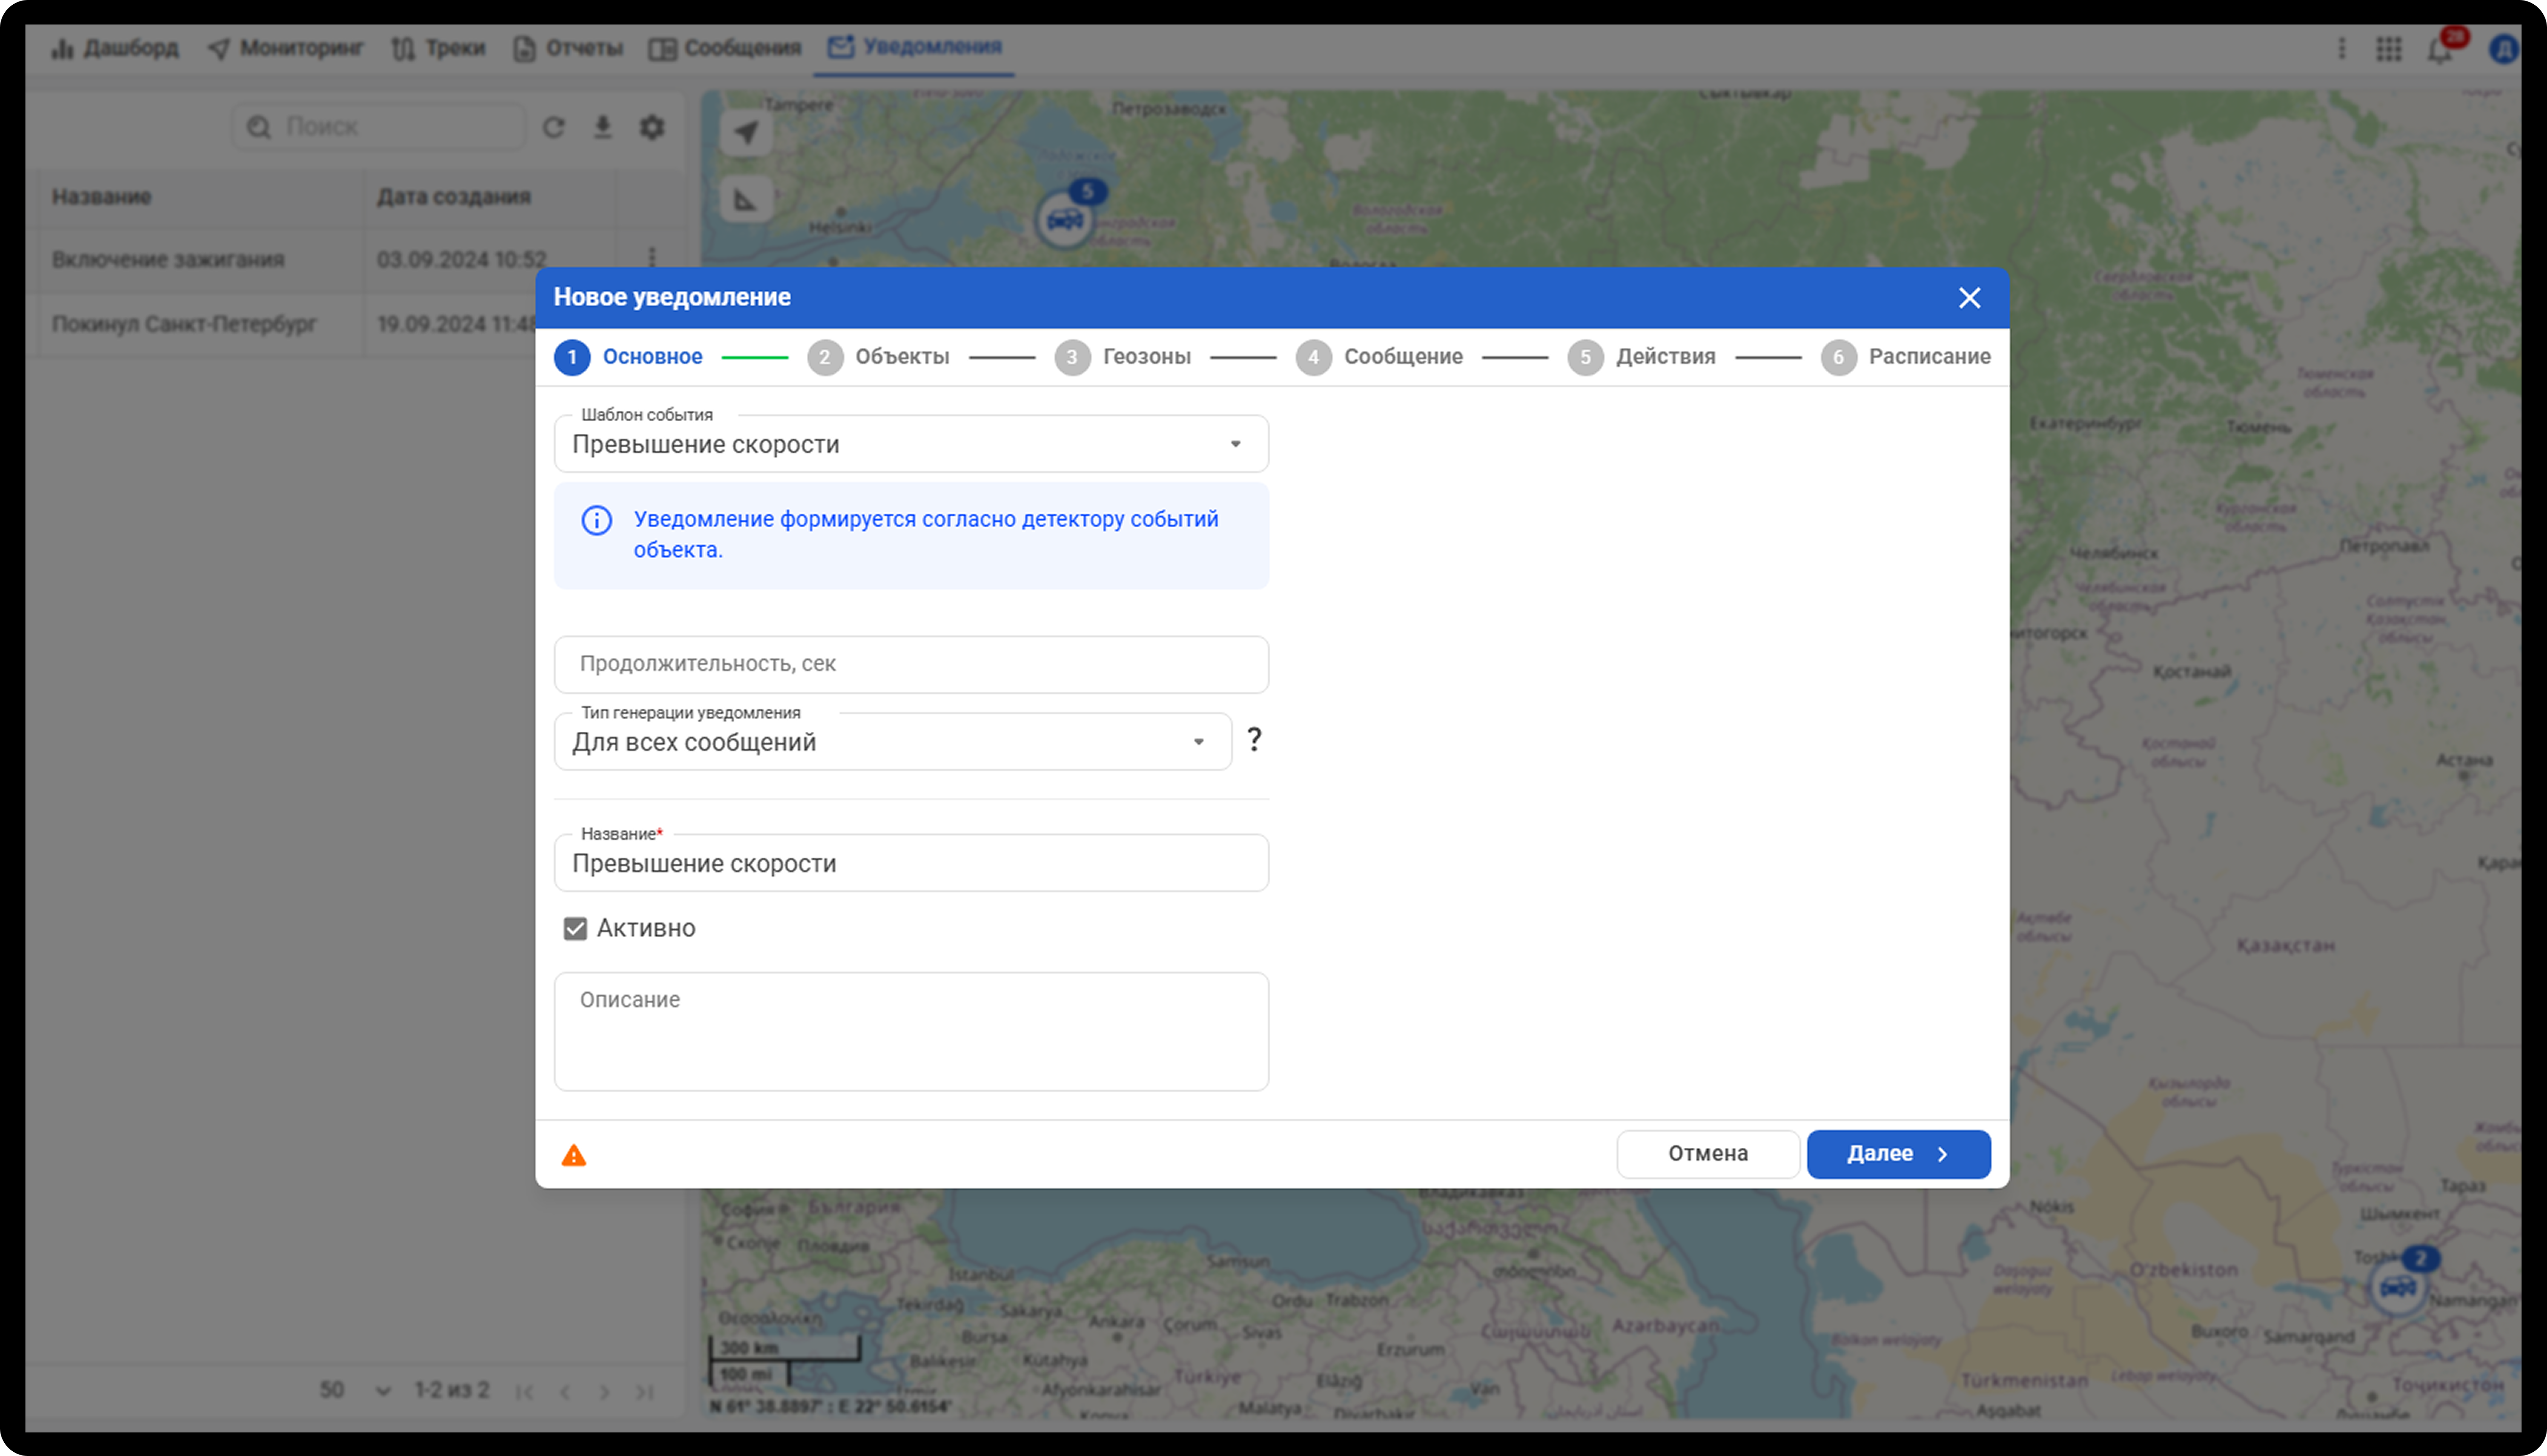
Task: Open the notifications bell icon
Action: 2440,50
